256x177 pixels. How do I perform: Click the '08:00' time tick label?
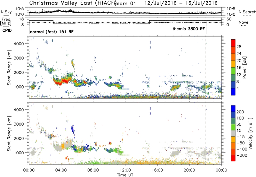(93, 170)
